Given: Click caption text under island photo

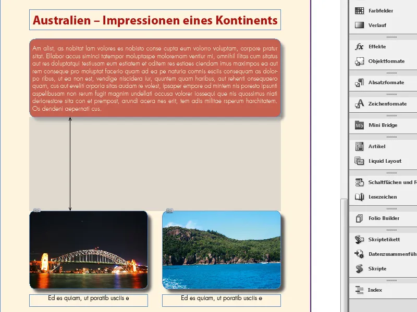Looking at the screenshot, I should 222,298.
